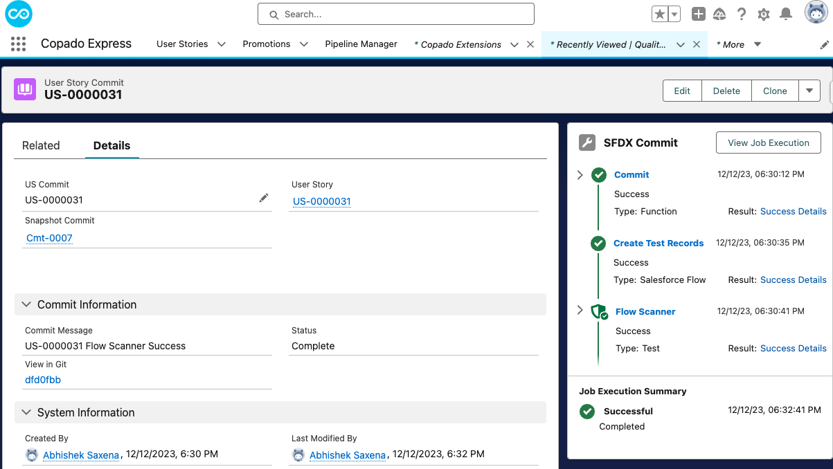833x469 pixels.
Task: Open the Cmt-0007 snapshot commit link
Action: pyautogui.click(x=50, y=238)
